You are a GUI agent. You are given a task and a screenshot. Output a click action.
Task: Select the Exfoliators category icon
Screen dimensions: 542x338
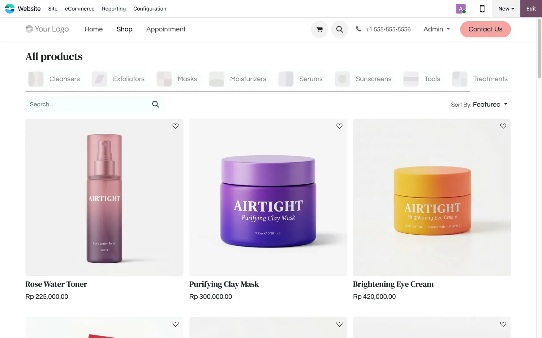click(x=99, y=79)
